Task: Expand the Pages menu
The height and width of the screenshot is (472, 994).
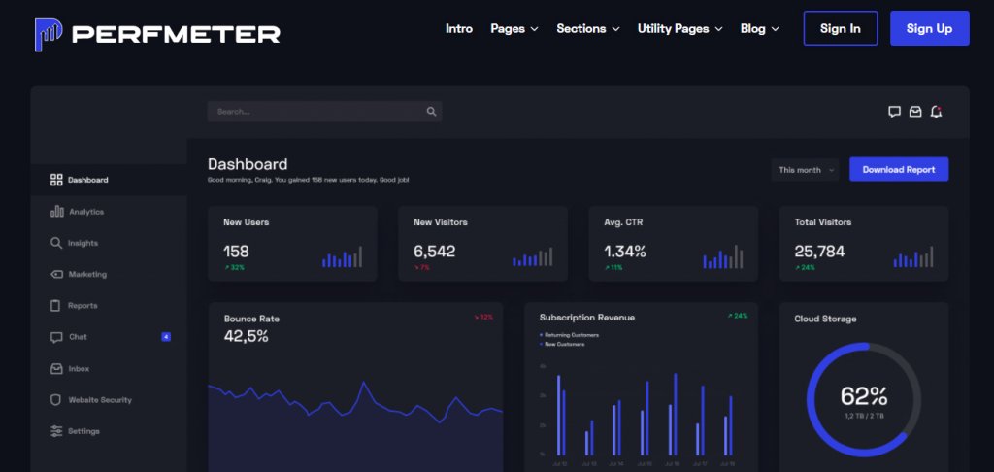Action: click(x=514, y=28)
